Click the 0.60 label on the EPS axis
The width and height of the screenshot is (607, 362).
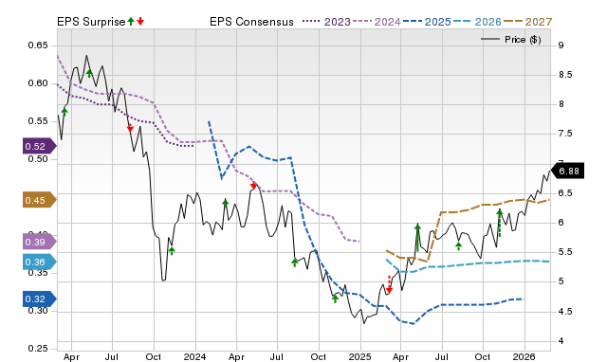pyautogui.click(x=38, y=83)
